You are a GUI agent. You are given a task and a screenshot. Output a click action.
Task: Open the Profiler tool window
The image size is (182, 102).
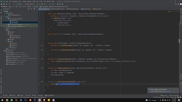point(40,95)
